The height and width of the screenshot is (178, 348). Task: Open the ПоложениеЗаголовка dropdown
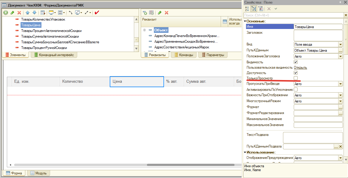coord(341,56)
